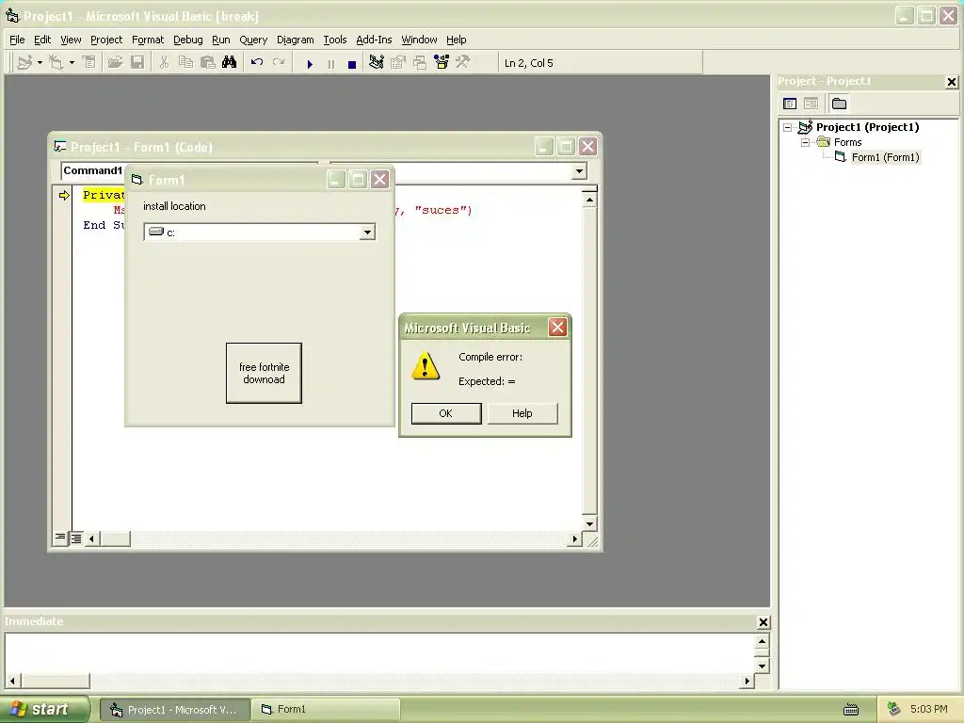Toggle Procedure View icon in code window
964x723 pixels.
click(x=60, y=538)
